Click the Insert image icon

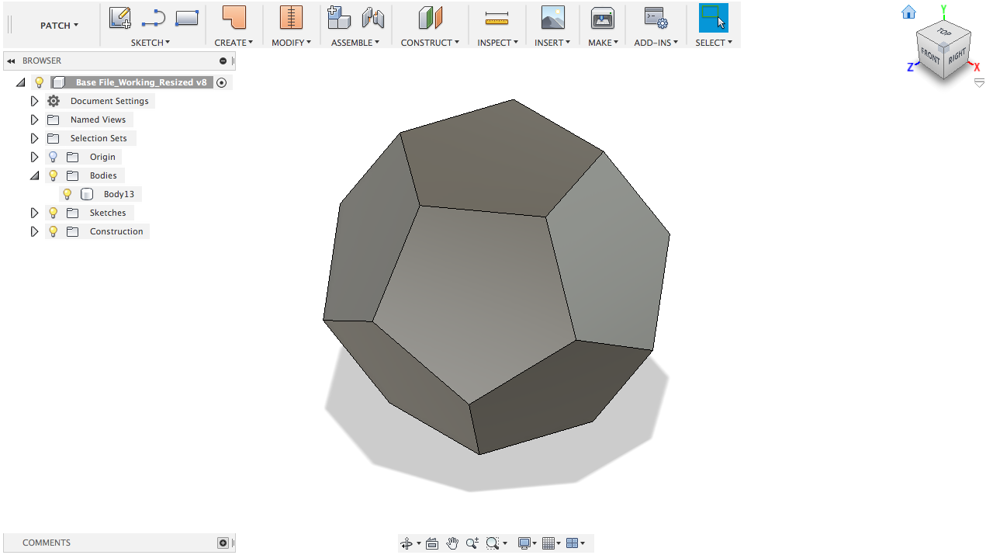tap(552, 18)
